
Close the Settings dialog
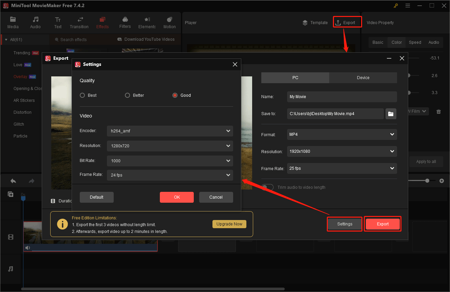click(235, 64)
